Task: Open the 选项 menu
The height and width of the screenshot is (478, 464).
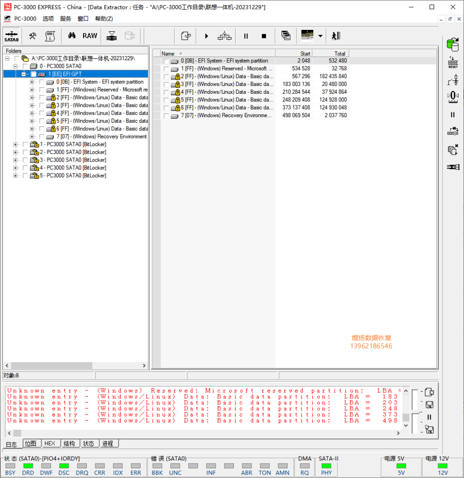Action: [48, 19]
